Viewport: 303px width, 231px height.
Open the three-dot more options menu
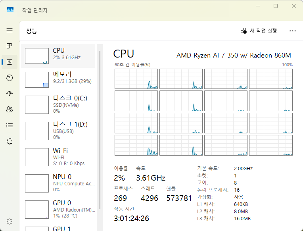[293, 31]
